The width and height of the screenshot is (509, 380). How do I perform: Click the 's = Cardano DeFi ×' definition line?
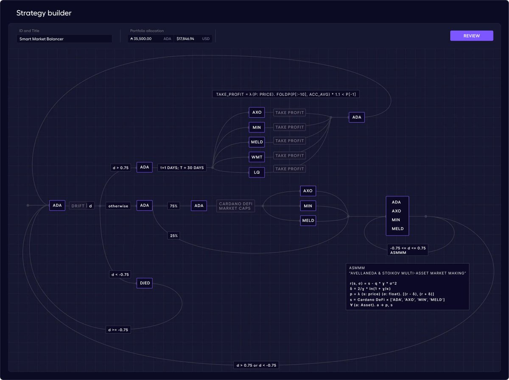(397, 300)
